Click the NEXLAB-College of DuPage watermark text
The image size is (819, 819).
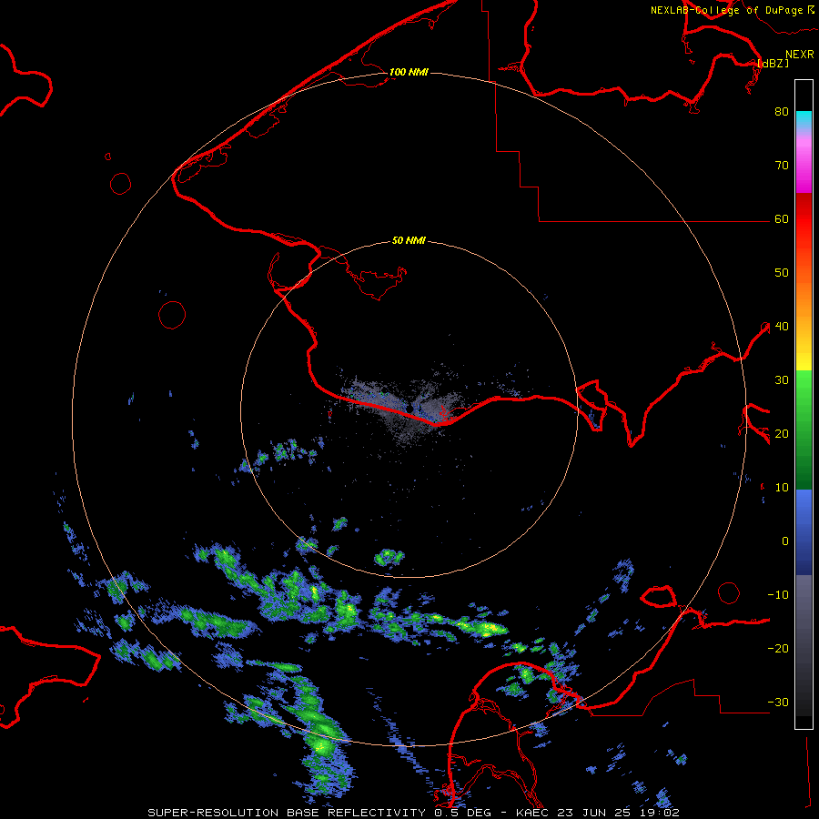pos(726,10)
